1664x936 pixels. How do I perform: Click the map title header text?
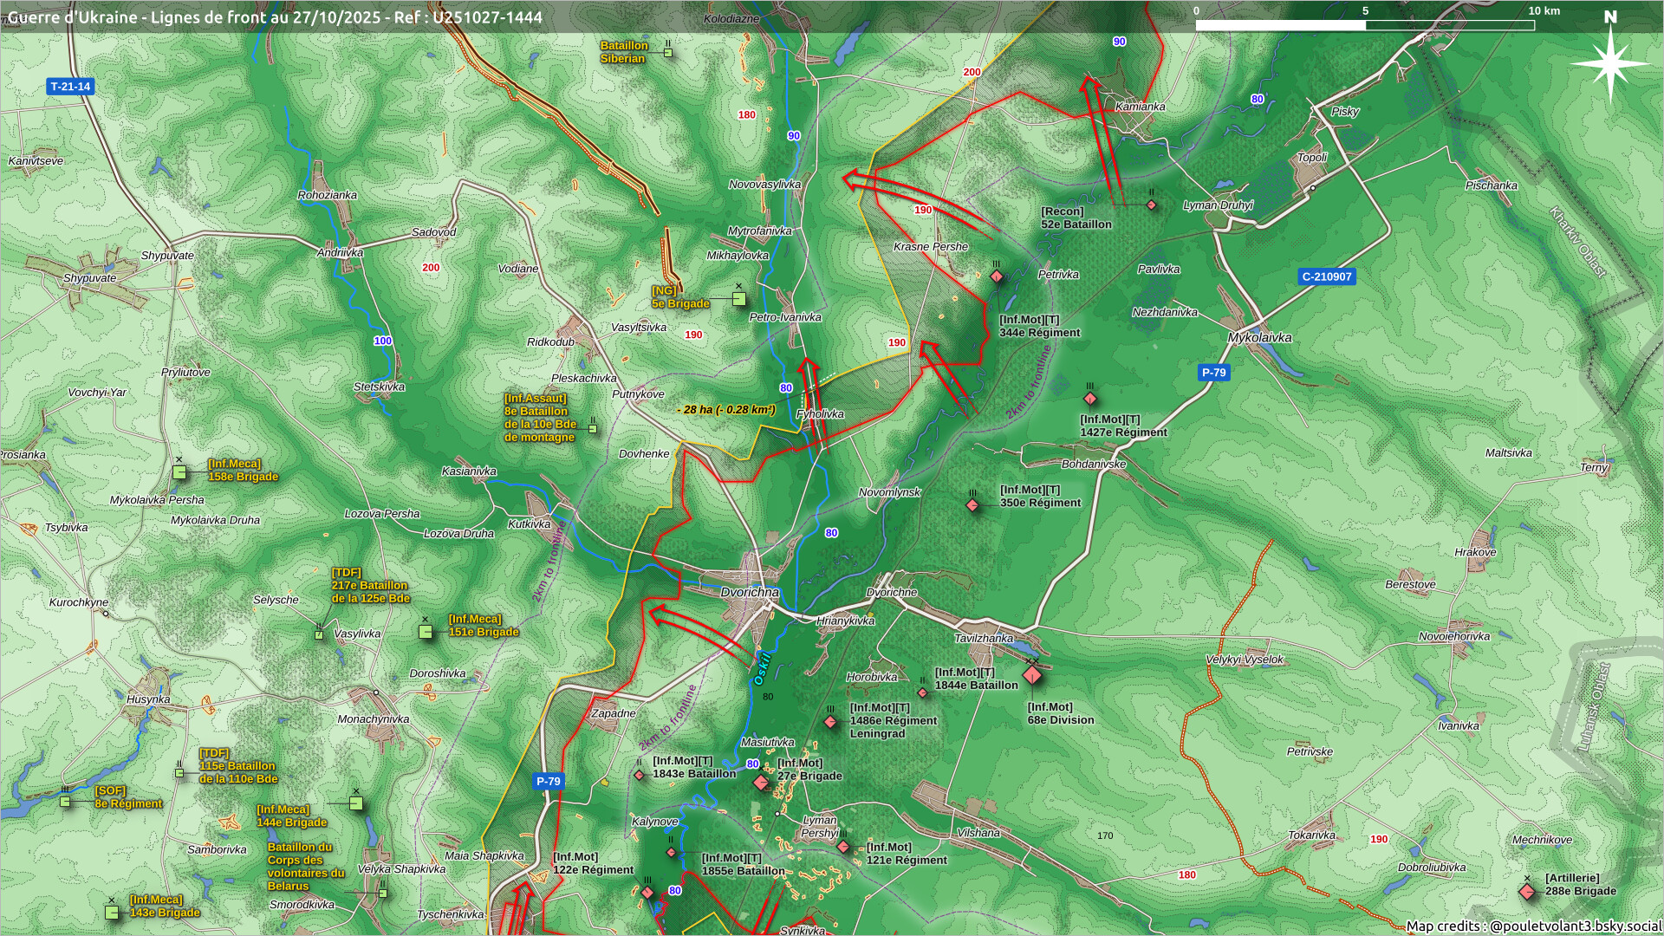[275, 17]
